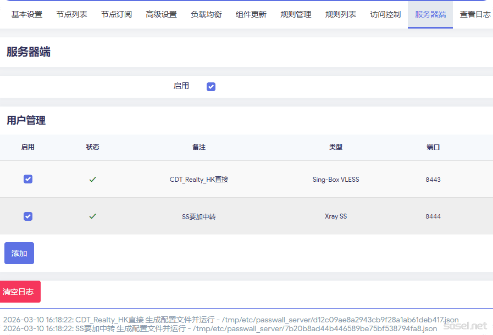Disable the CDT_Realty_HK直接 user checkbox
Screen dimensions: 493x335
click(28, 179)
